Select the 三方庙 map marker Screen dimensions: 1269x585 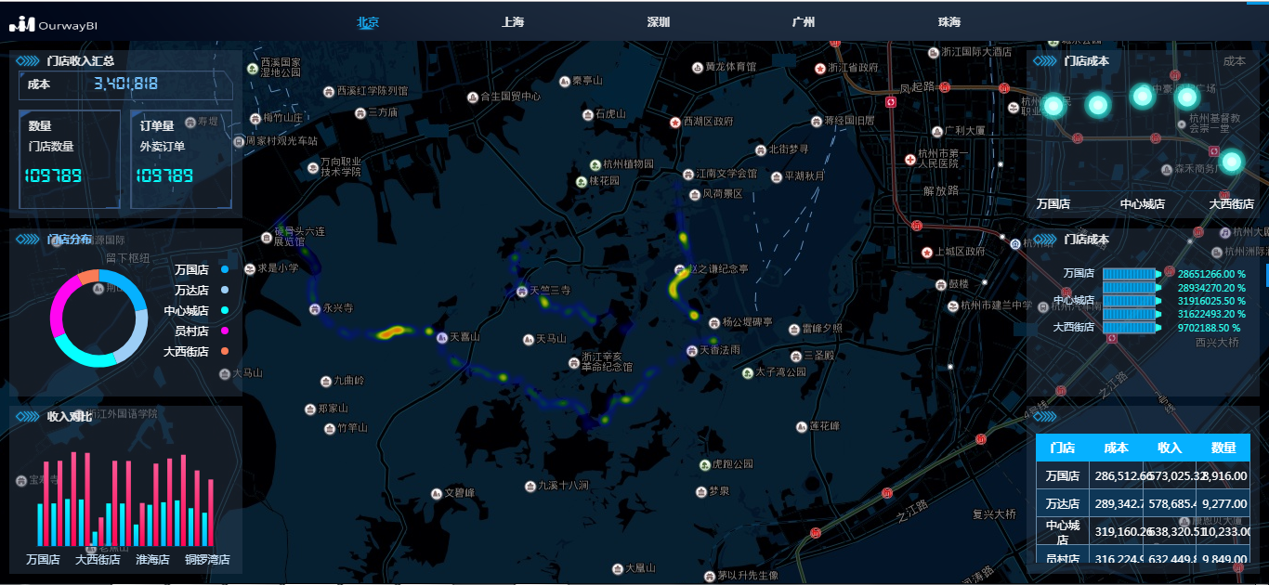(x=360, y=112)
